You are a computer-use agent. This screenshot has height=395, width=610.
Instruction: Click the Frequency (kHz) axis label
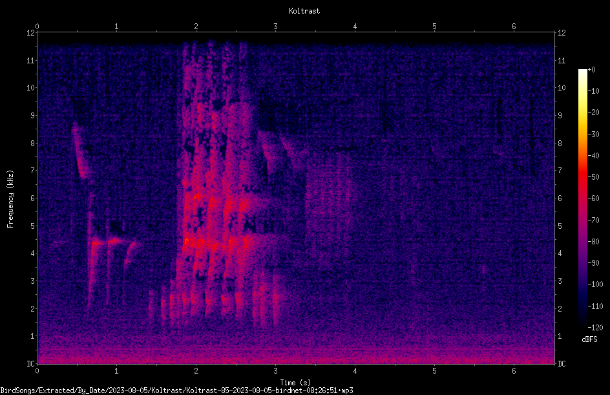(x=10, y=199)
